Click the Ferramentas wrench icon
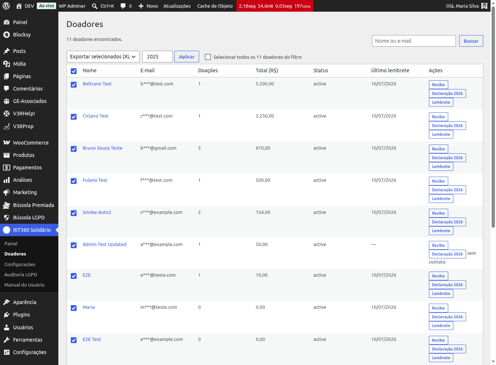The width and height of the screenshot is (496, 365). [x=7, y=340]
